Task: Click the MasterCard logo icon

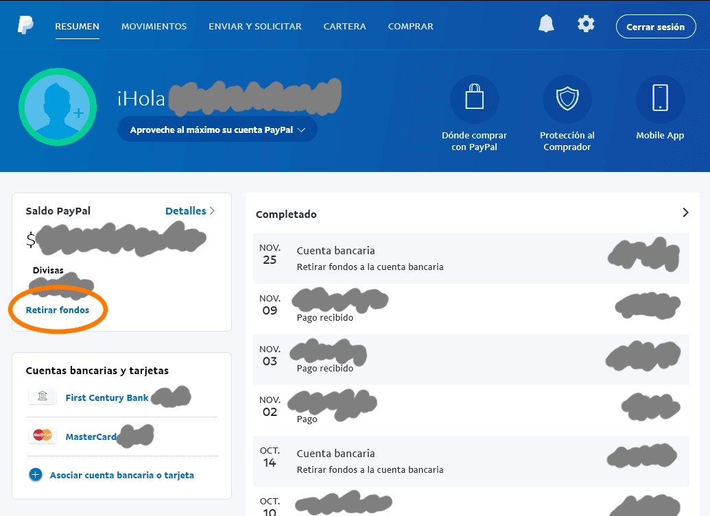Action: [x=43, y=436]
